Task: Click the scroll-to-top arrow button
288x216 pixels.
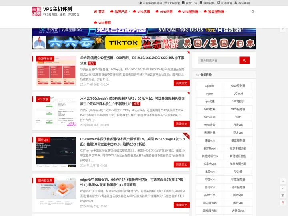Action: (283, 181)
